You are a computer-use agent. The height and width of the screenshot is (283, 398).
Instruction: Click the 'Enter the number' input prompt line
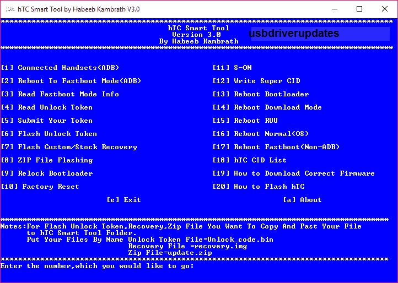pyautogui.click(x=97, y=266)
